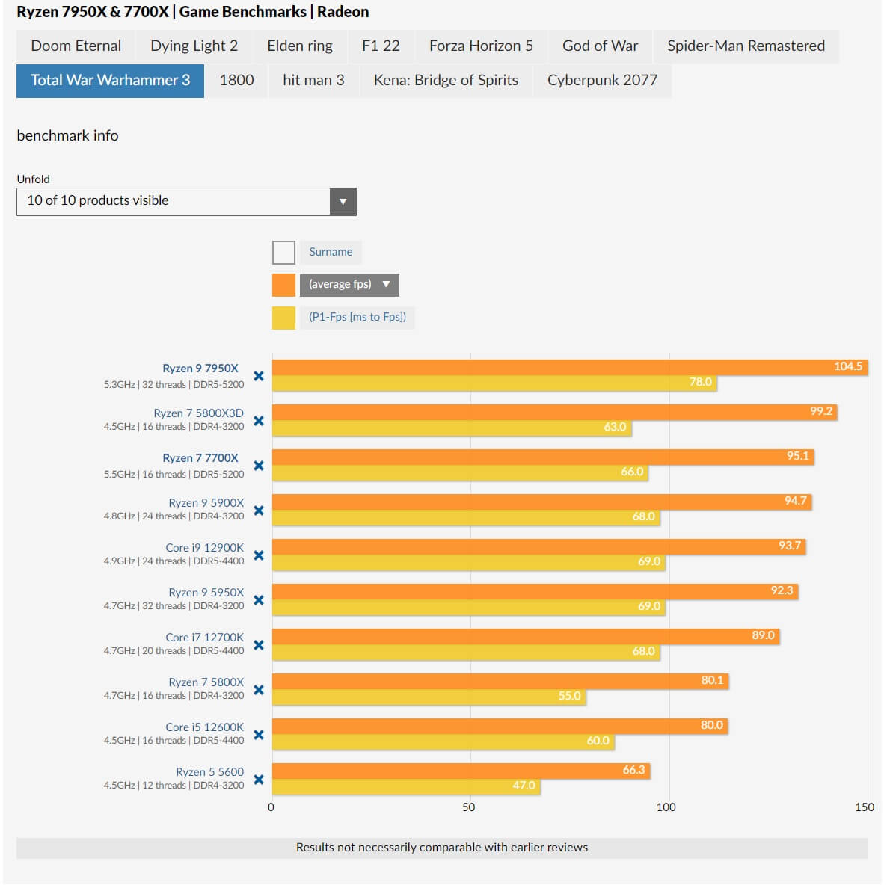Click the X icon next to Ryzen 9 5950X
The width and height of the screenshot is (887, 885).
[x=258, y=600]
